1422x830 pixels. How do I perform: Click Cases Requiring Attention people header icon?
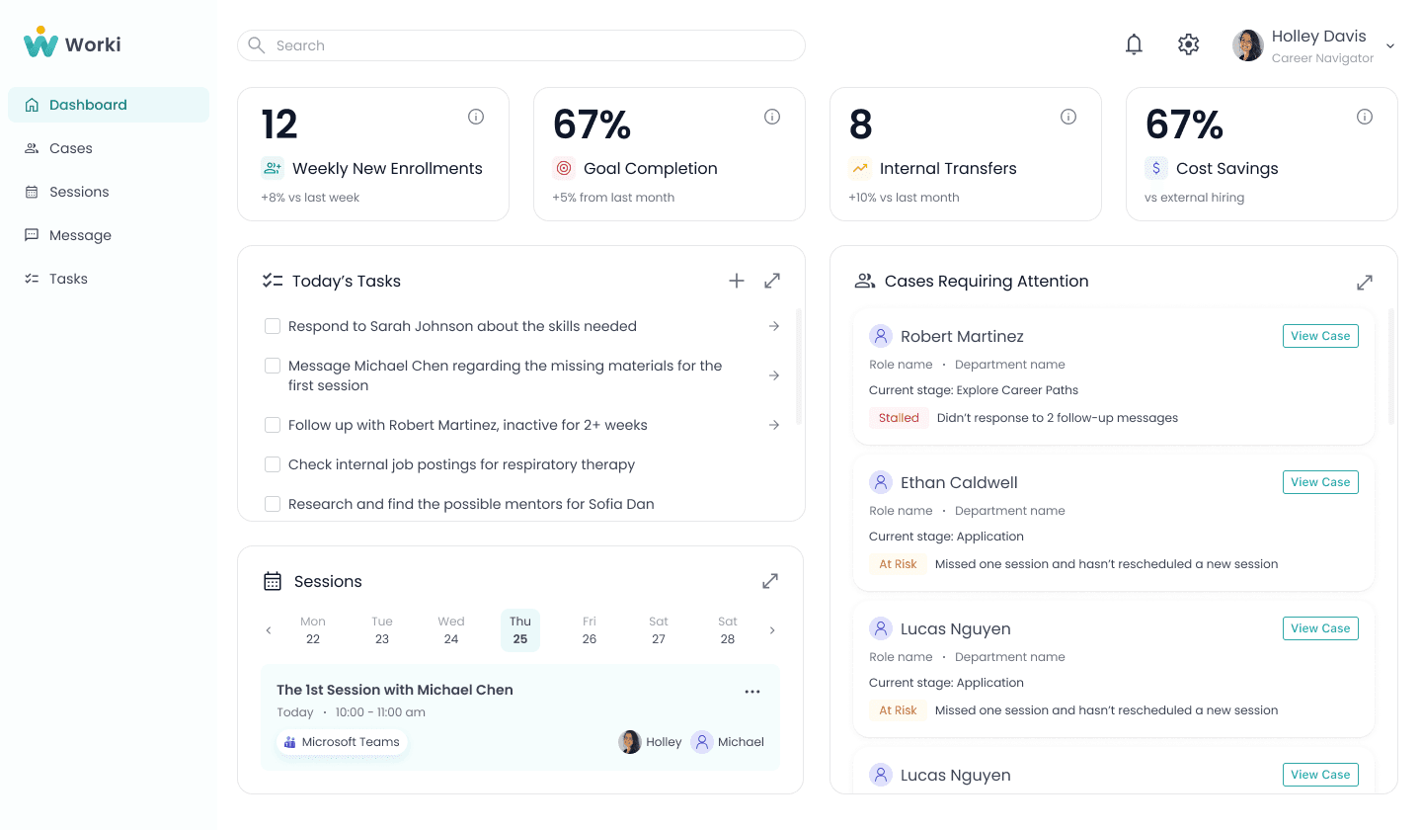point(865,281)
